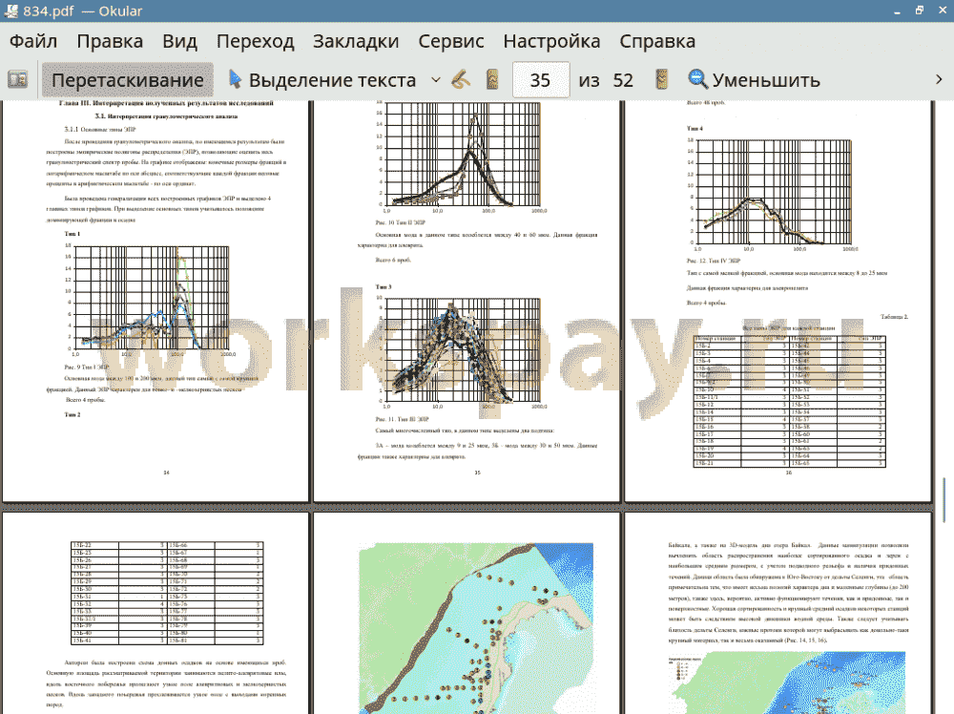This screenshot has height=714, width=954.
Task: Click the vertical scrollbar handle of the document
Action: coord(944,499)
